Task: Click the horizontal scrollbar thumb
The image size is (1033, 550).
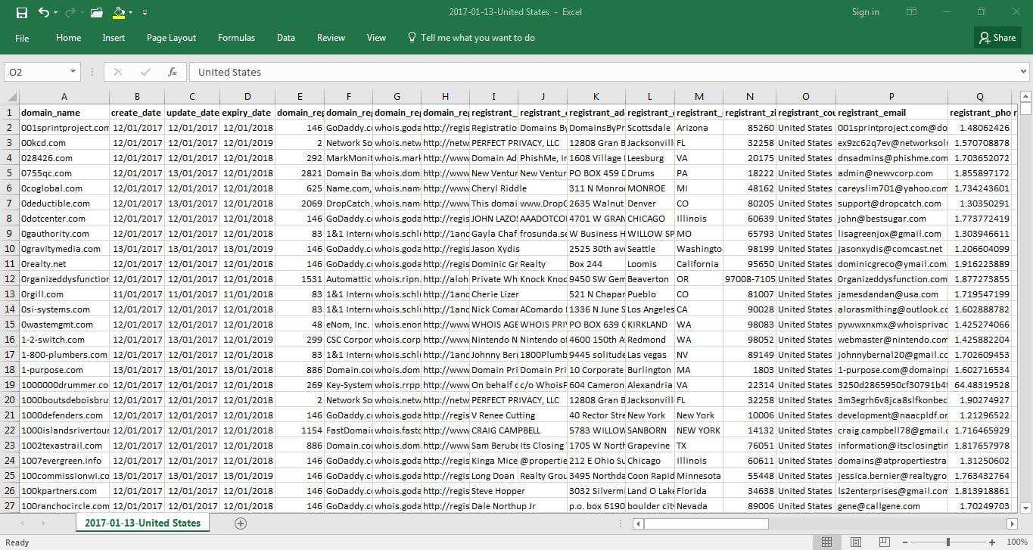Action: point(706,524)
